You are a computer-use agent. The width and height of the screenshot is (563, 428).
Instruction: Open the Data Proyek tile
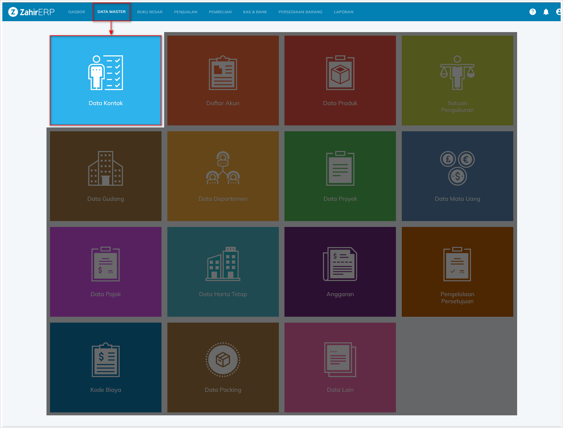340,176
